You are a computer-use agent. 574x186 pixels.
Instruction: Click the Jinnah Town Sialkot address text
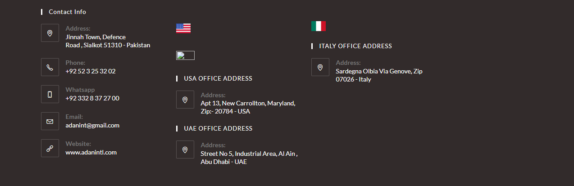click(x=108, y=41)
